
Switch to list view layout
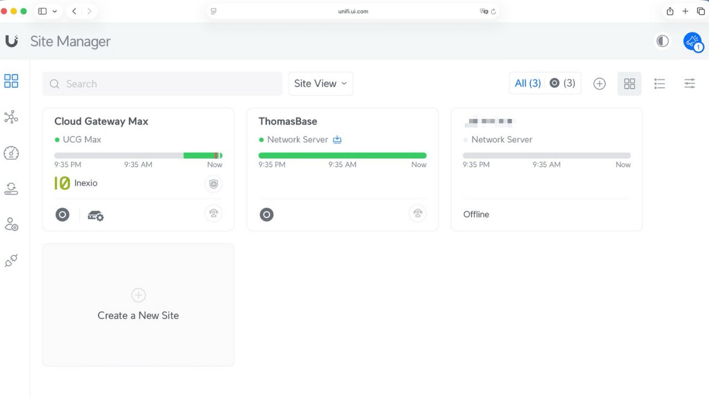pyautogui.click(x=659, y=84)
